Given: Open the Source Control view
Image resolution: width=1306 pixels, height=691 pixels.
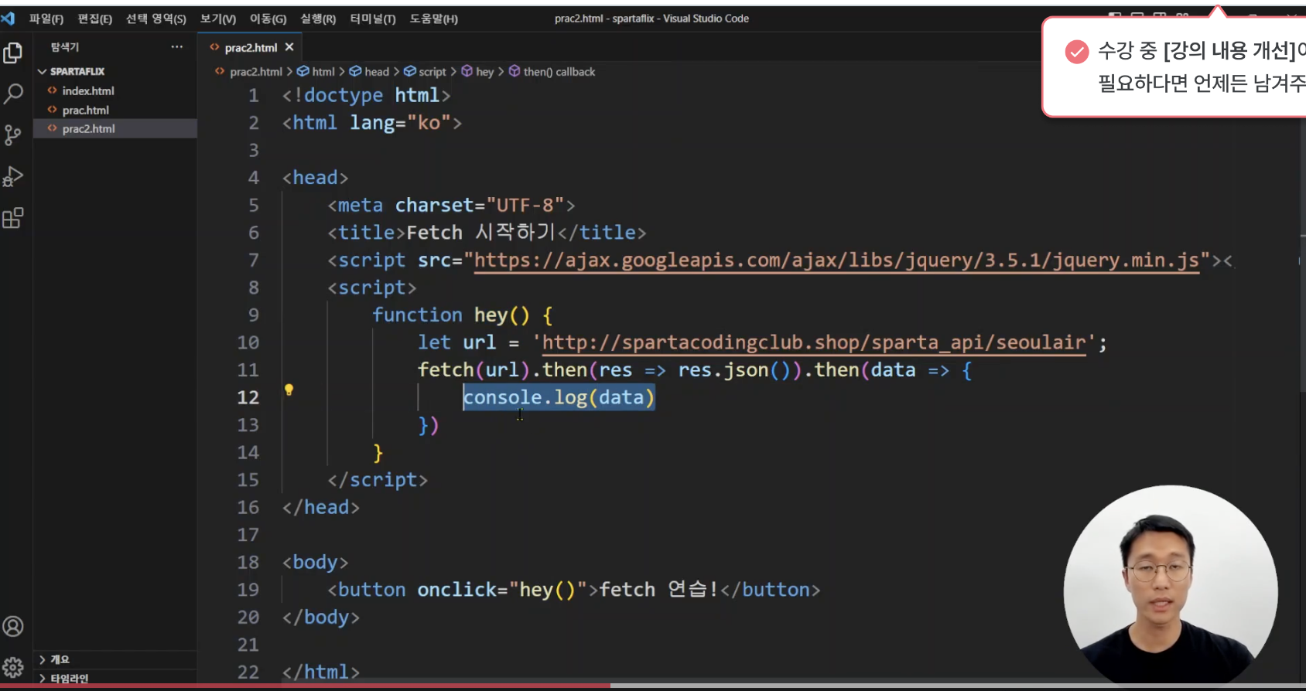Looking at the screenshot, I should click(13, 135).
